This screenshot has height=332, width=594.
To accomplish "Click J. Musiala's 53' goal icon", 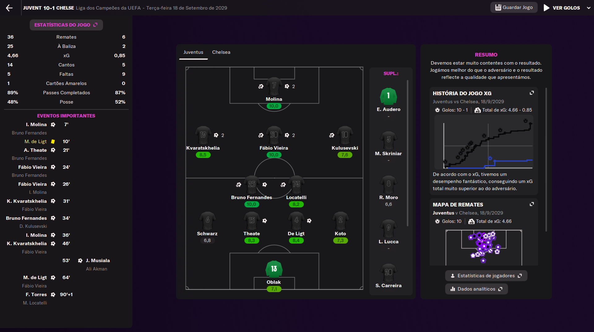I will tap(80, 261).
